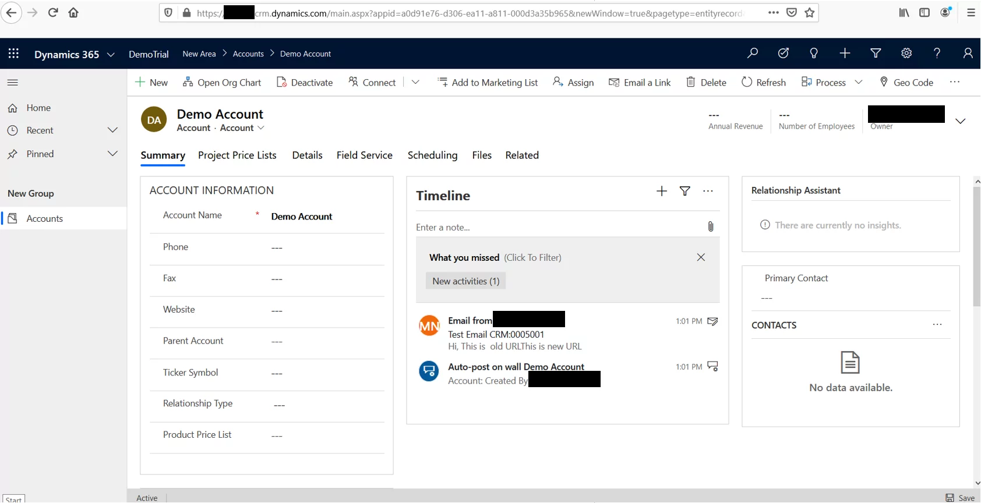Click Open Org Chart
Screen dimensions: 981x503
click(222, 83)
